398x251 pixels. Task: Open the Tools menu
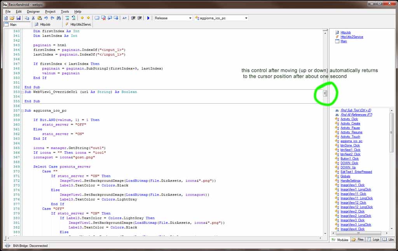[x=65, y=11]
